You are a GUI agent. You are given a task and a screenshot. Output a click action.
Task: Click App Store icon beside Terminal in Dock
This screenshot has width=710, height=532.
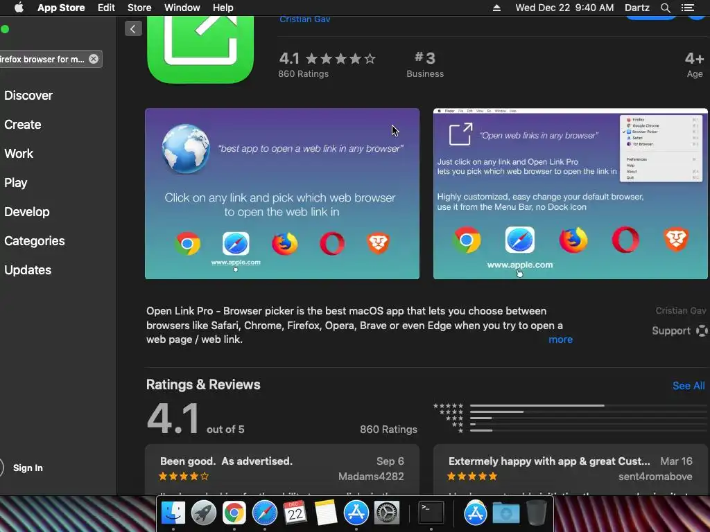point(475,513)
